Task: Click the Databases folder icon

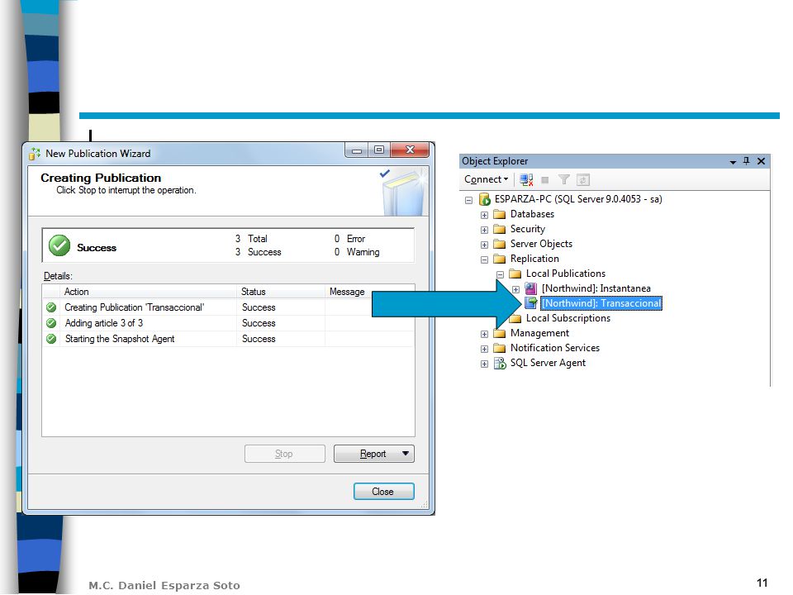Action: click(500, 214)
